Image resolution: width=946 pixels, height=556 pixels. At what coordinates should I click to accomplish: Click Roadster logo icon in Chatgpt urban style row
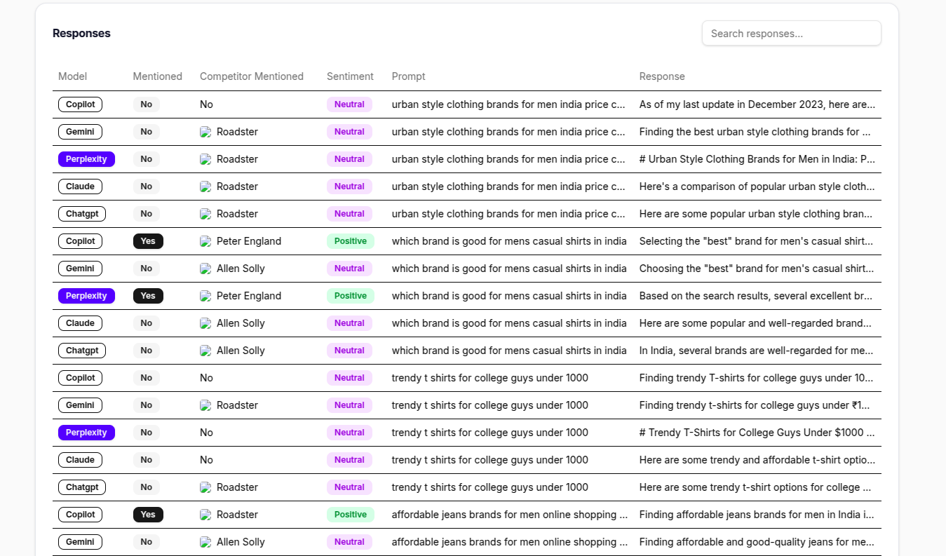[205, 214]
